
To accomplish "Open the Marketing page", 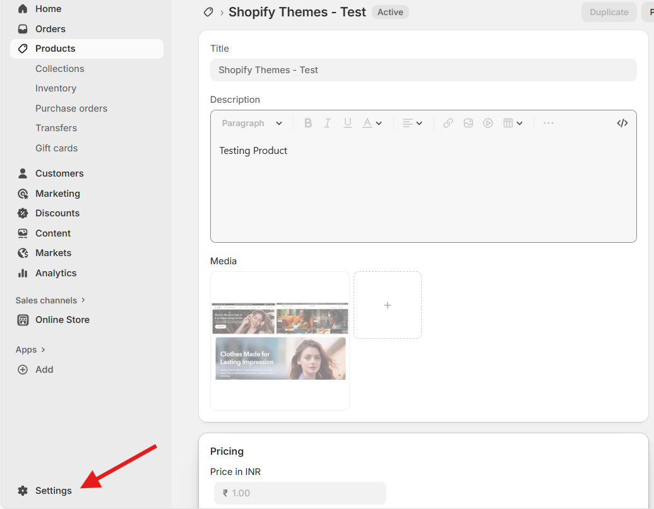I will (x=57, y=194).
